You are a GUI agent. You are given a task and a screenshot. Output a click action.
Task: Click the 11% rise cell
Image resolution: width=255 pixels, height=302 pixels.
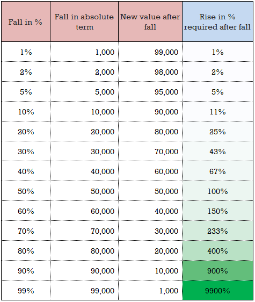coord(217,111)
